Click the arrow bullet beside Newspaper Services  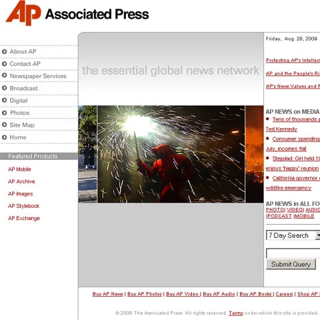[4, 75]
